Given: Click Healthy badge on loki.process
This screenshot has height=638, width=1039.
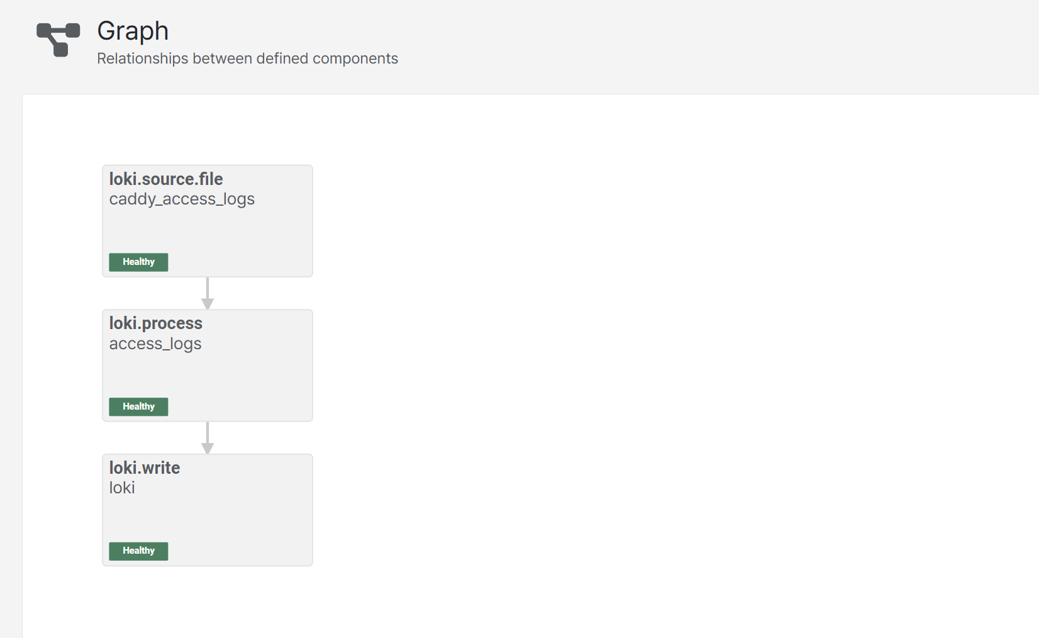Looking at the screenshot, I should point(138,407).
